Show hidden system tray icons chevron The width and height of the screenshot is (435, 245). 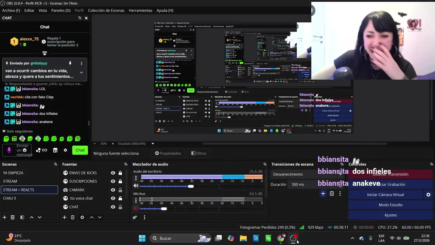point(352,238)
